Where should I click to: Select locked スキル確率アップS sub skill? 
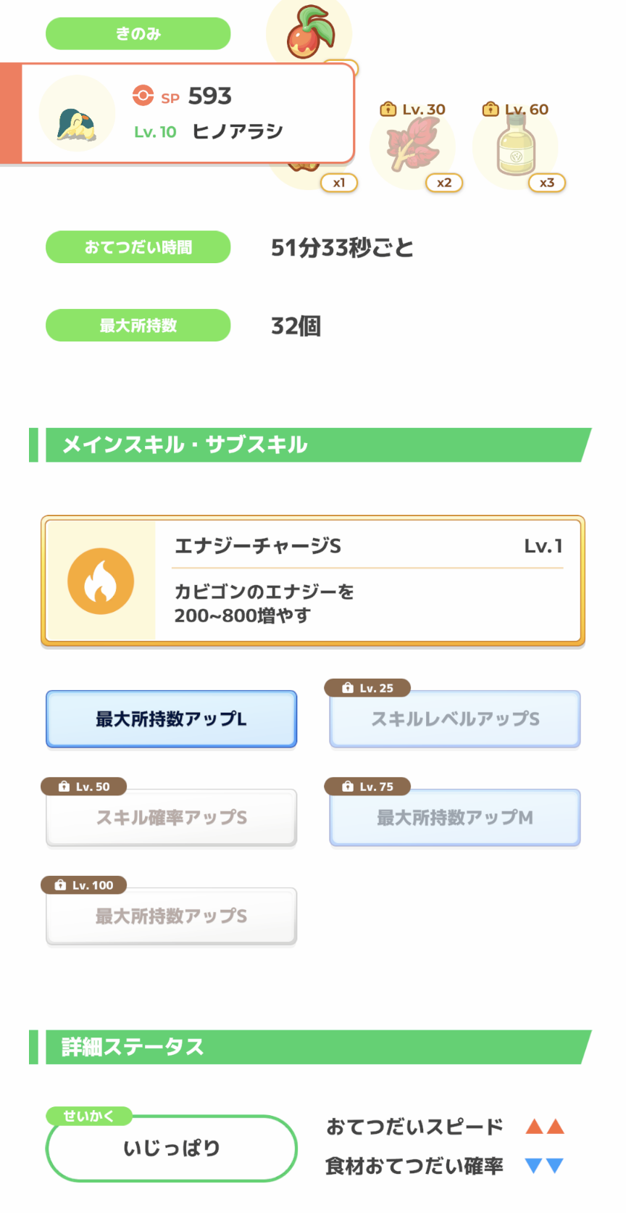pyautogui.click(x=172, y=817)
